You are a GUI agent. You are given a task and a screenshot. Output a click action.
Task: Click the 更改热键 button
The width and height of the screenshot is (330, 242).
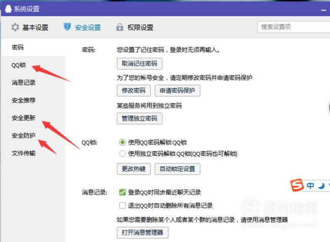(x=134, y=169)
